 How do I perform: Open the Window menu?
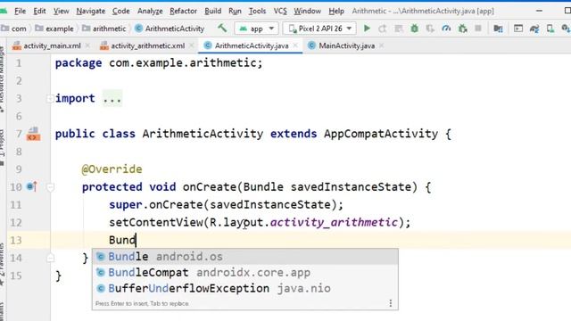pyautogui.click(x=307, y=11)
